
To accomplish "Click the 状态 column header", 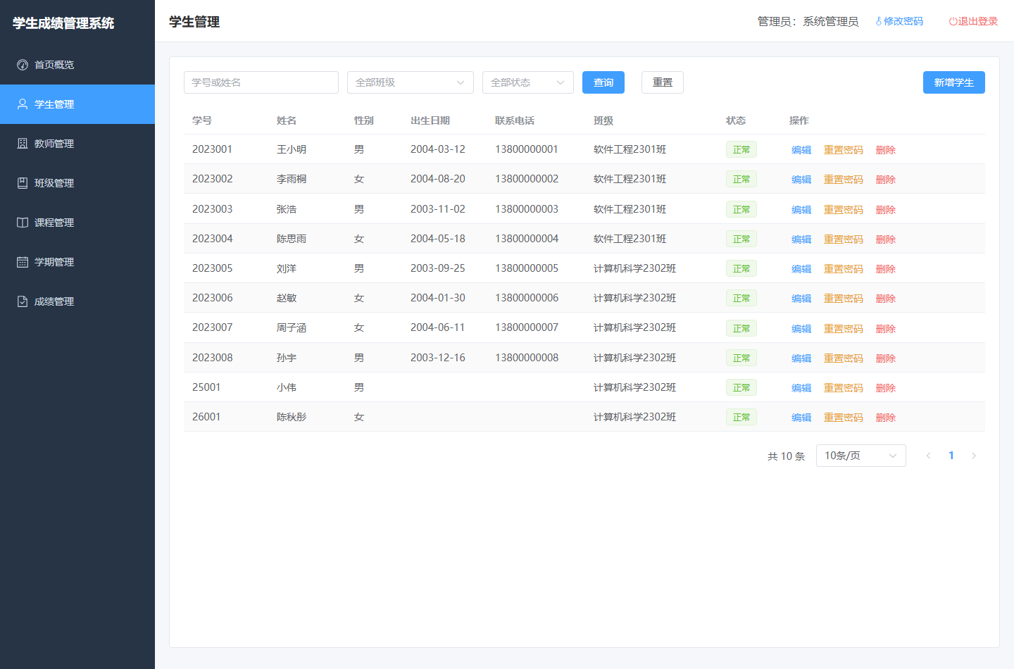I will point(736,120).
